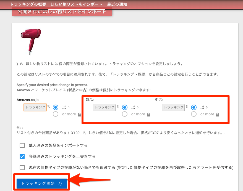Image resolution: width=243 pixels, height=191 pixels.
Task: Click the 'Specify your desired price change in percent.' text
Action: (52, 85)
